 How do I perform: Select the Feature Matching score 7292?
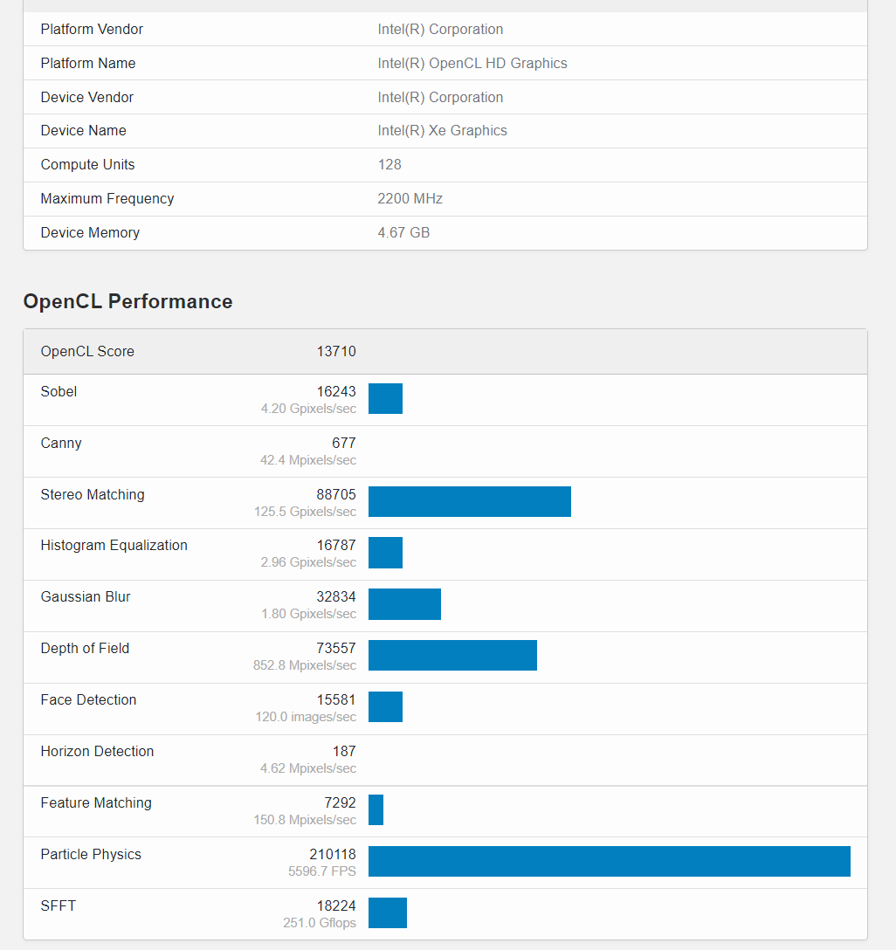pos(340,802)
